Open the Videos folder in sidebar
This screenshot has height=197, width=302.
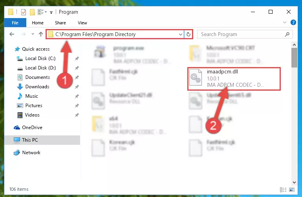click(x=32, y=115)
